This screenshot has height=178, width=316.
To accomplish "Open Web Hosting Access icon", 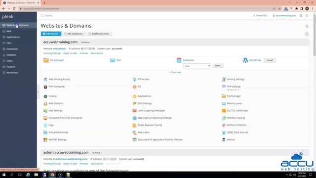I will [45, 79].
